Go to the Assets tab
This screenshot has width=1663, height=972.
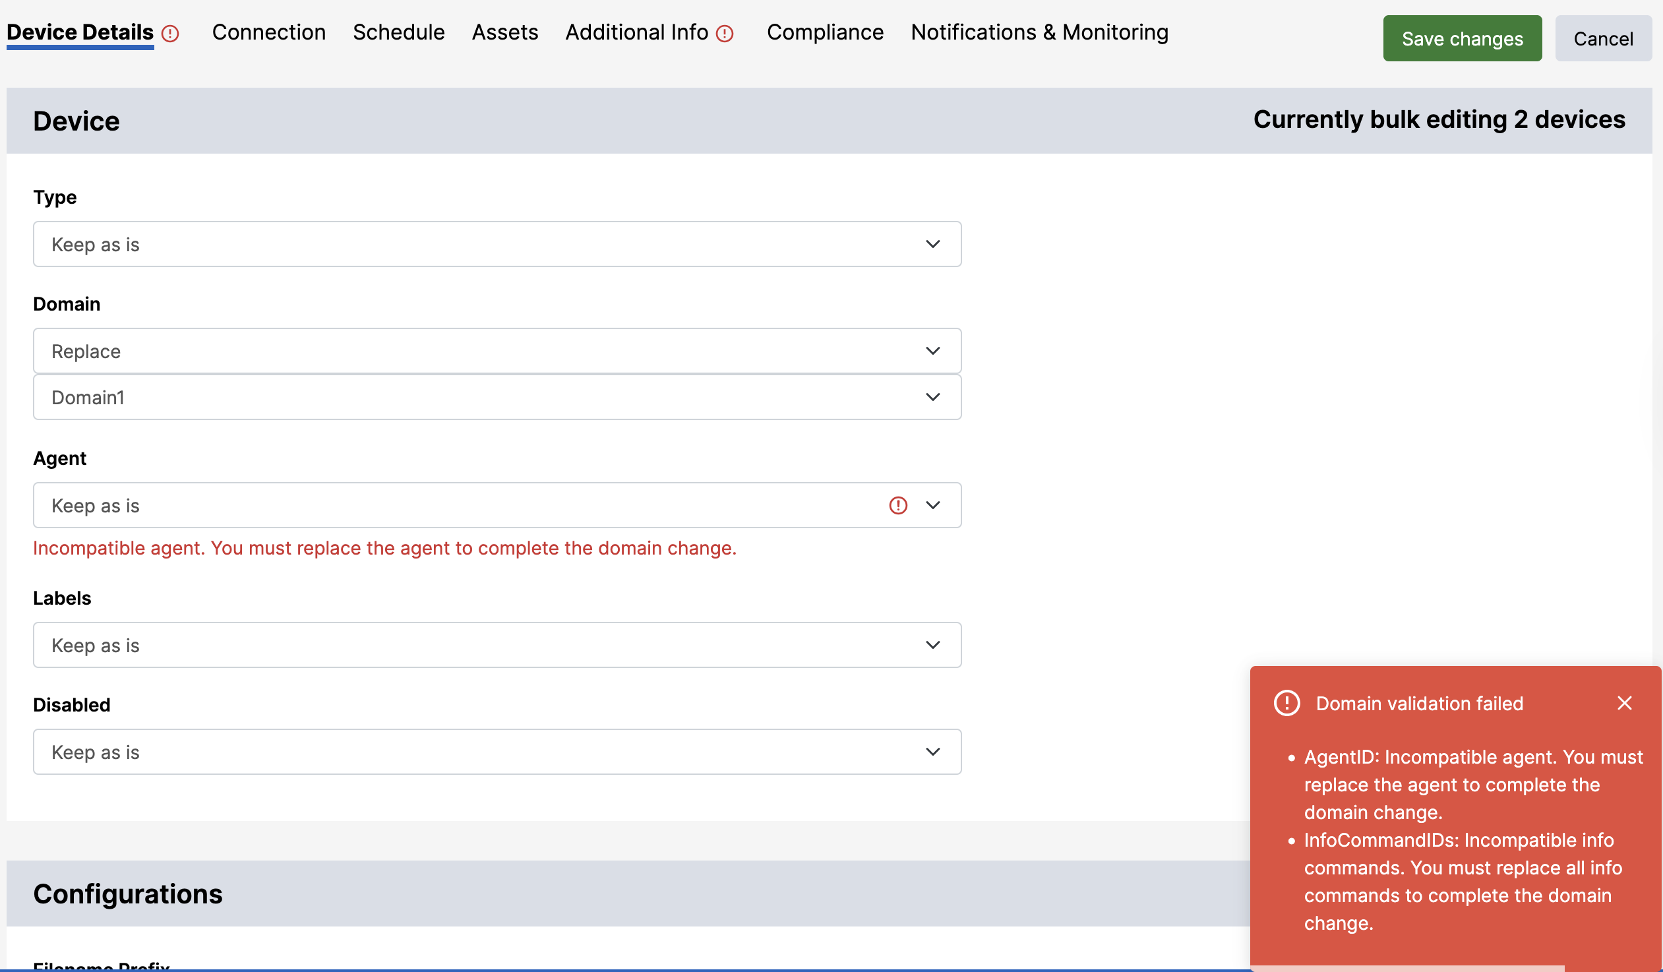(505, 32)
